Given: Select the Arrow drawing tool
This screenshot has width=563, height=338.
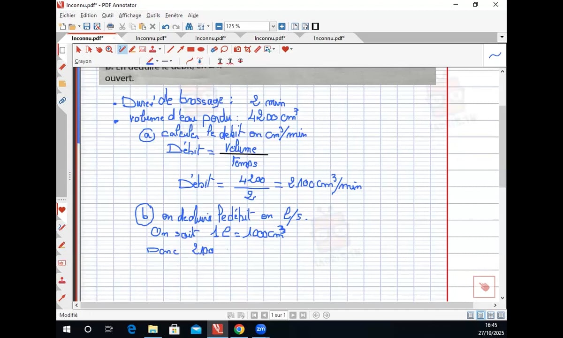Looking at the screenshot, I should point(181,49).
